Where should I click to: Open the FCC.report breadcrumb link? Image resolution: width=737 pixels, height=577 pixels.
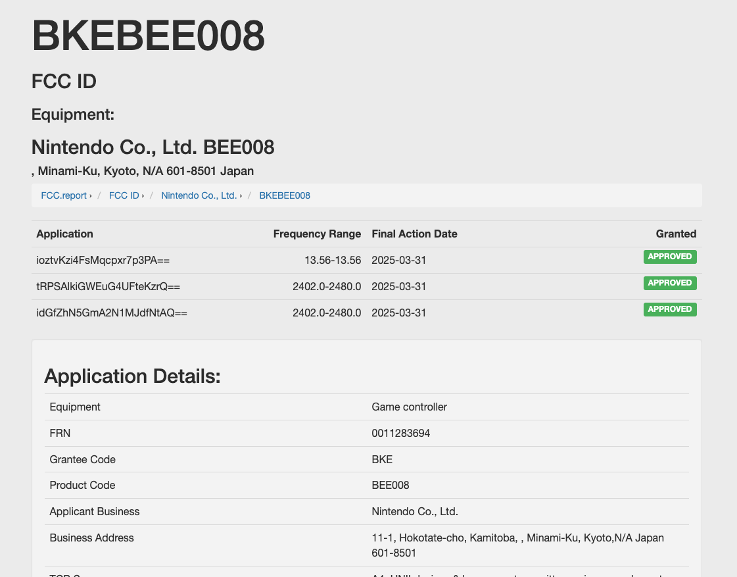click(64, 195)
